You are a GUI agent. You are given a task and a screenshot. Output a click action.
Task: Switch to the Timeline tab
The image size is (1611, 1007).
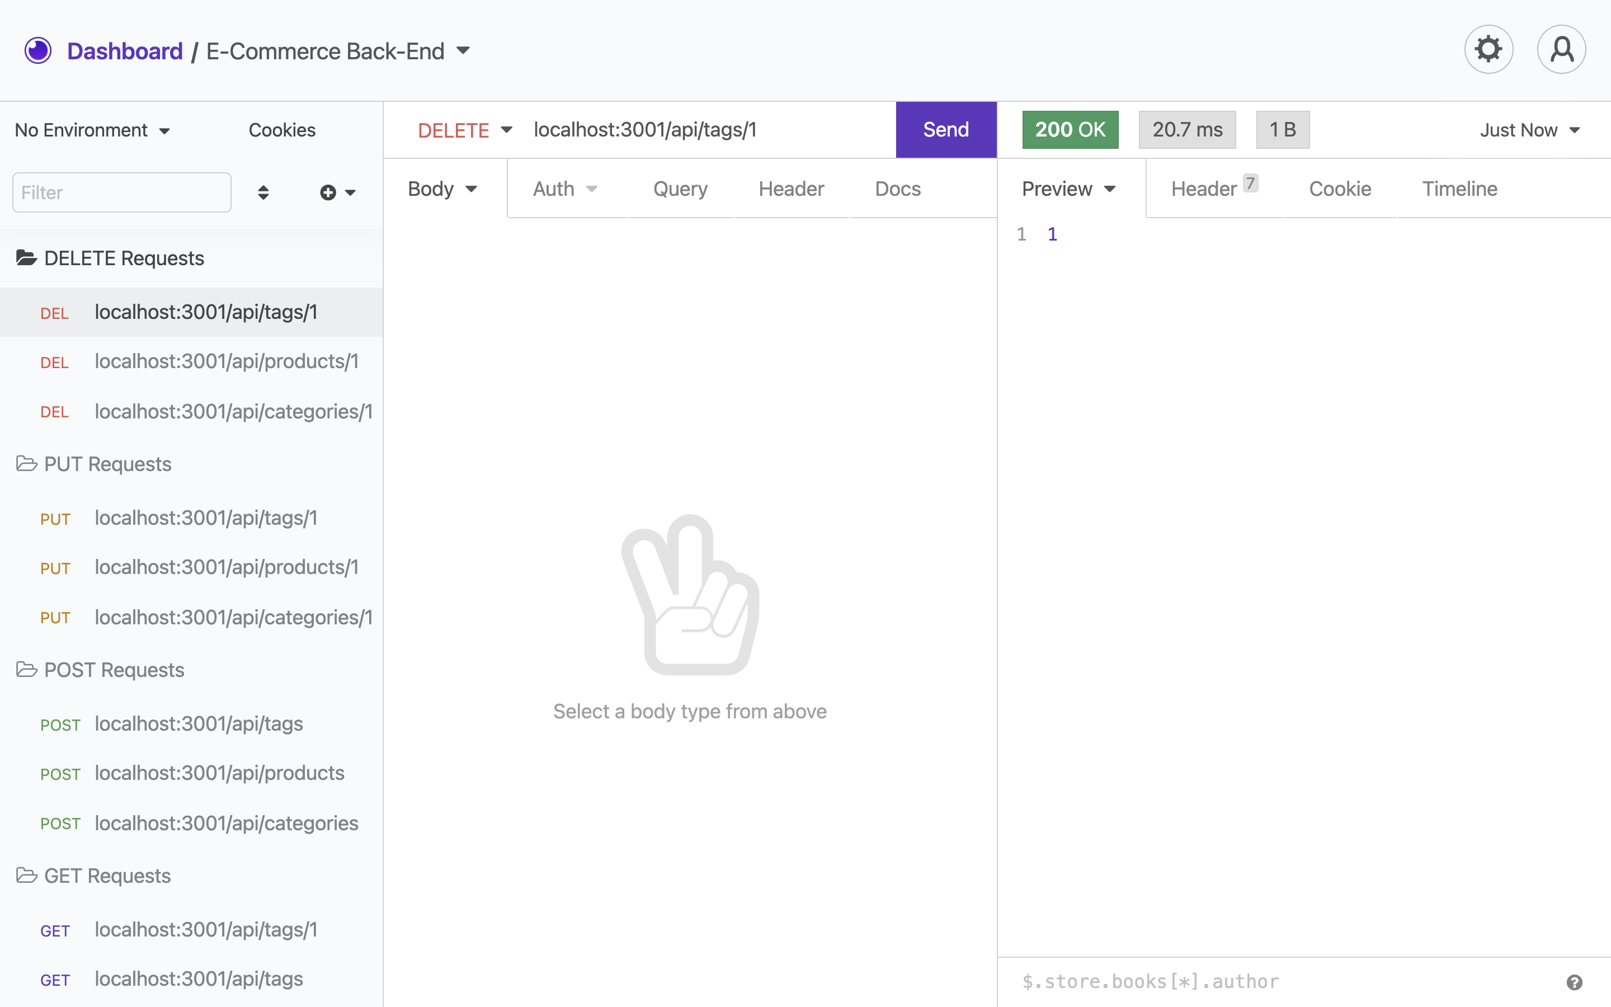click(1459, 189)
